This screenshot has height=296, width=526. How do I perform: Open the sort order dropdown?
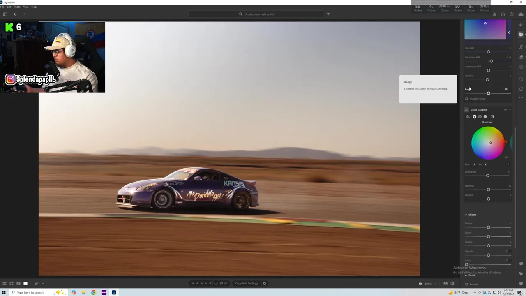coord(39,283)
